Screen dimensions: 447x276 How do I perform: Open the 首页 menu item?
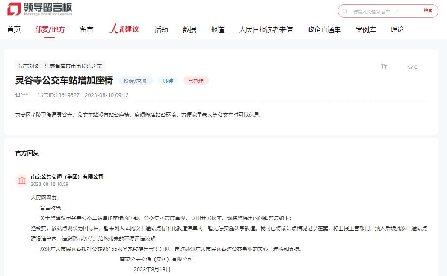click(x=14, y=29)
